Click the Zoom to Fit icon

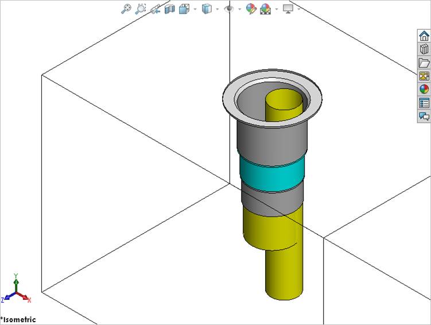pos(126,9)
